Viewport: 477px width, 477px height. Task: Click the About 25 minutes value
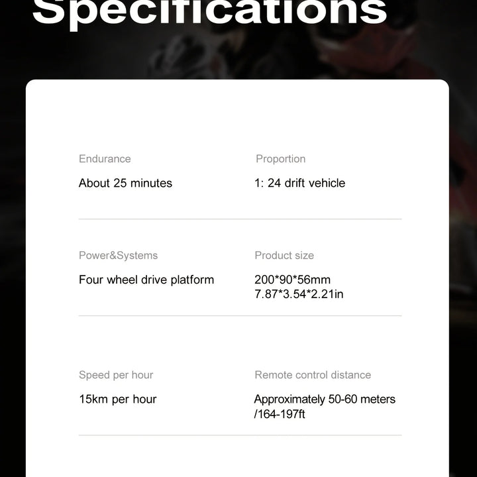(x=125, y=183)
